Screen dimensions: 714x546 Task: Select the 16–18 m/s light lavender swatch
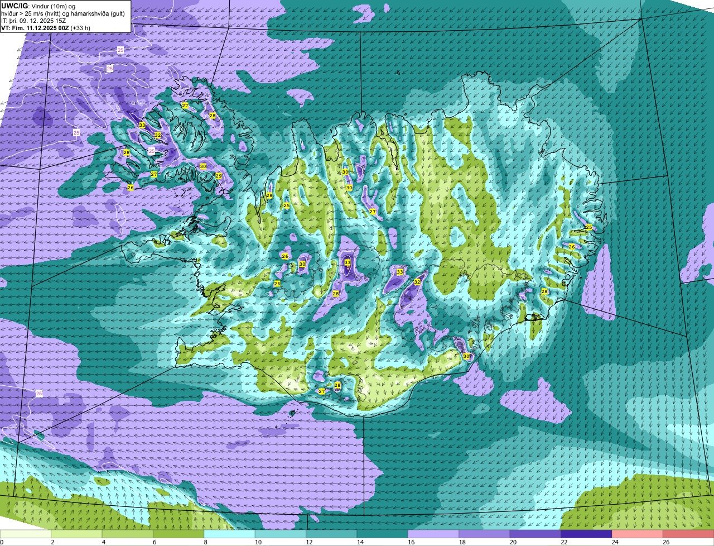433,534
